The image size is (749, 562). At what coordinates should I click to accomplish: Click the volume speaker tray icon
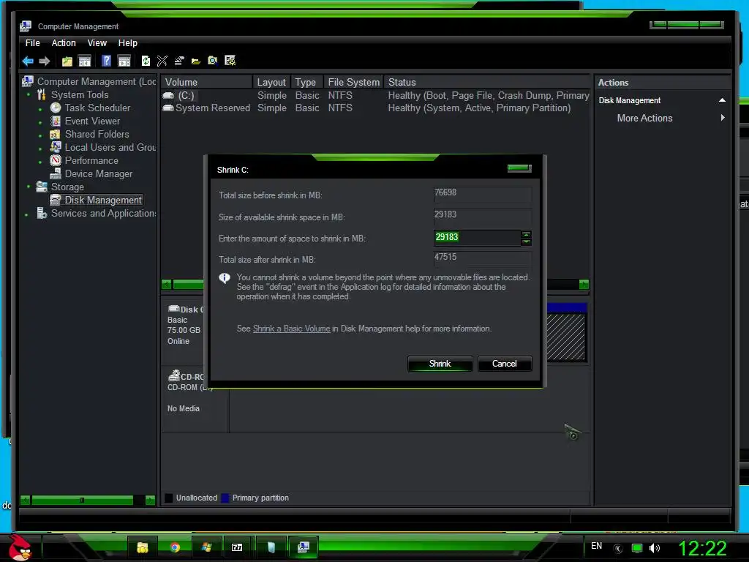(655, 548)
